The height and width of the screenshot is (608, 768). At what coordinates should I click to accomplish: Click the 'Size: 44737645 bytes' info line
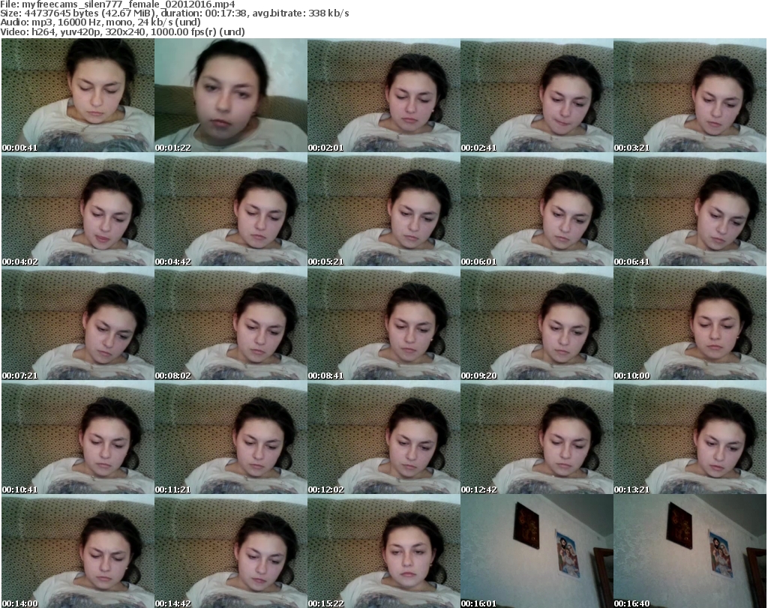[174, 13]
